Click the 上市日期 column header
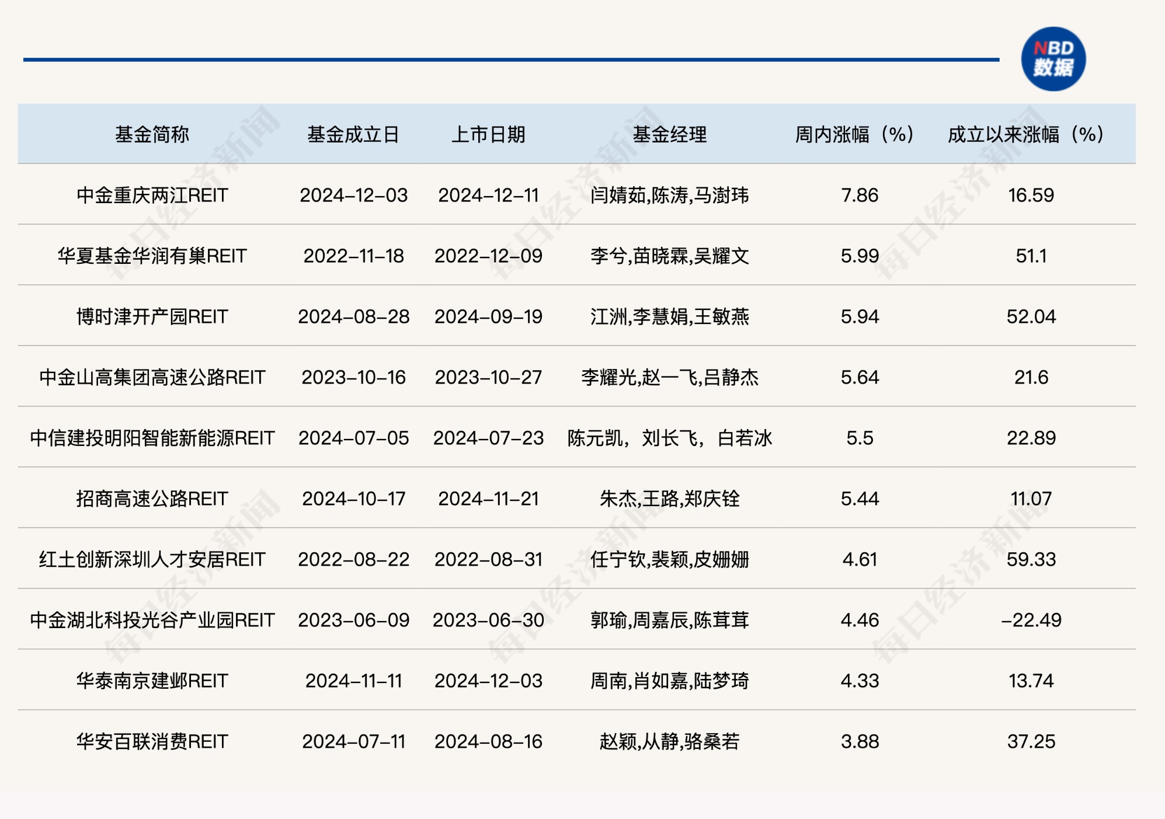Viewport: 1165px width, 819px height. pos(488,135)
